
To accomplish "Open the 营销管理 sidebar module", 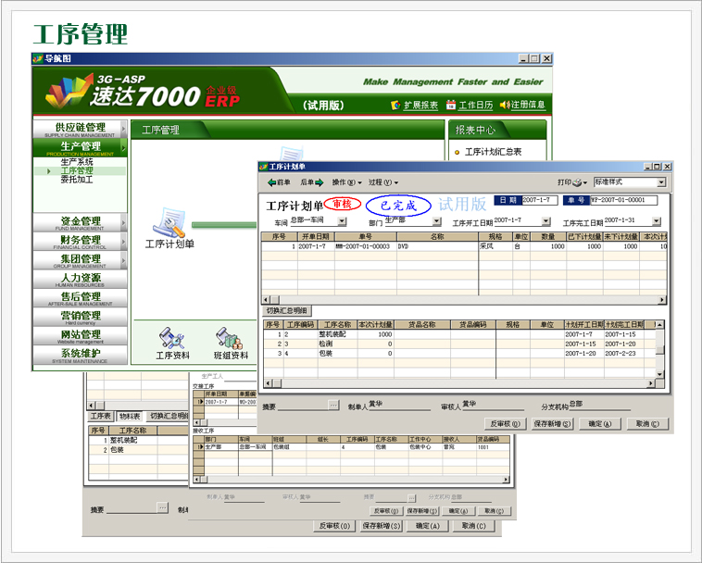I will (x=80, y=317).
